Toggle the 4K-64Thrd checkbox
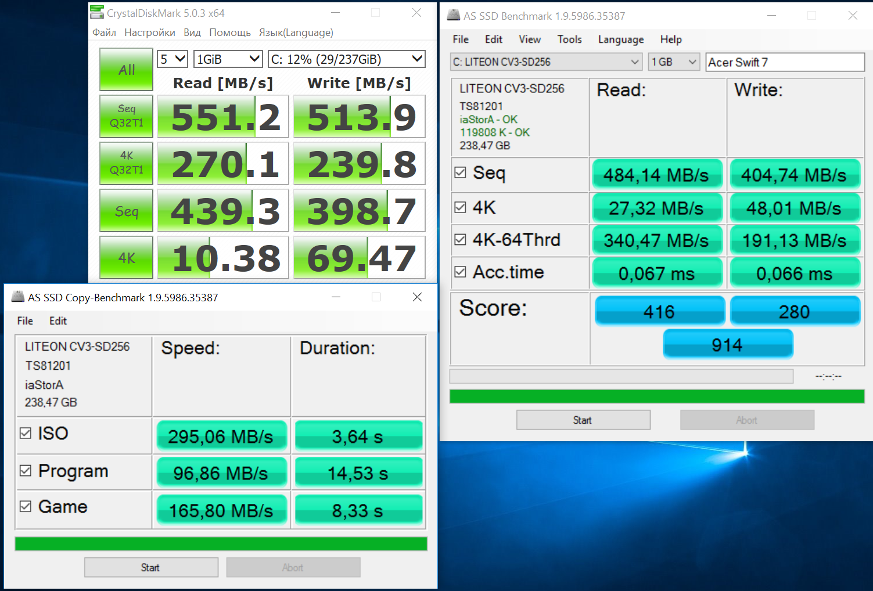The image size is (873, 591). [x=460, y=239]
